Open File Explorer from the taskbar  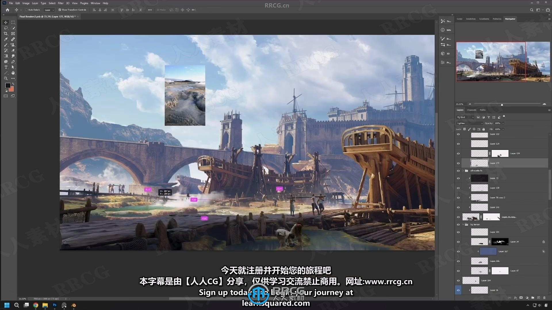pyautogui.click(x=45, y=305)
